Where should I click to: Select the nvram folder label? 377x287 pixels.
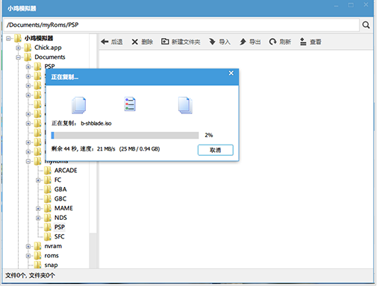point(53,246)
